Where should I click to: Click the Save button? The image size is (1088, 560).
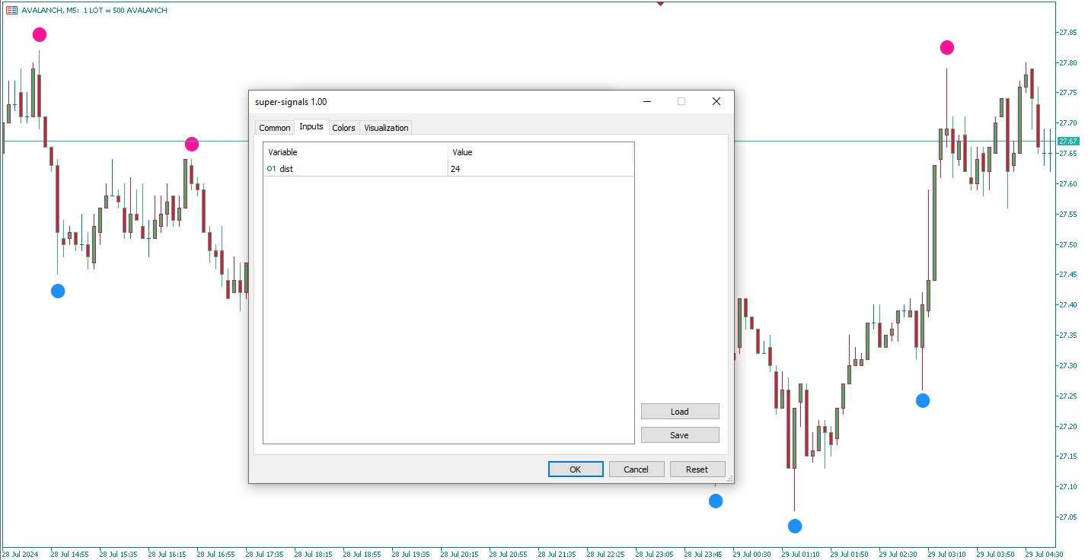click(x=680, y=435)
